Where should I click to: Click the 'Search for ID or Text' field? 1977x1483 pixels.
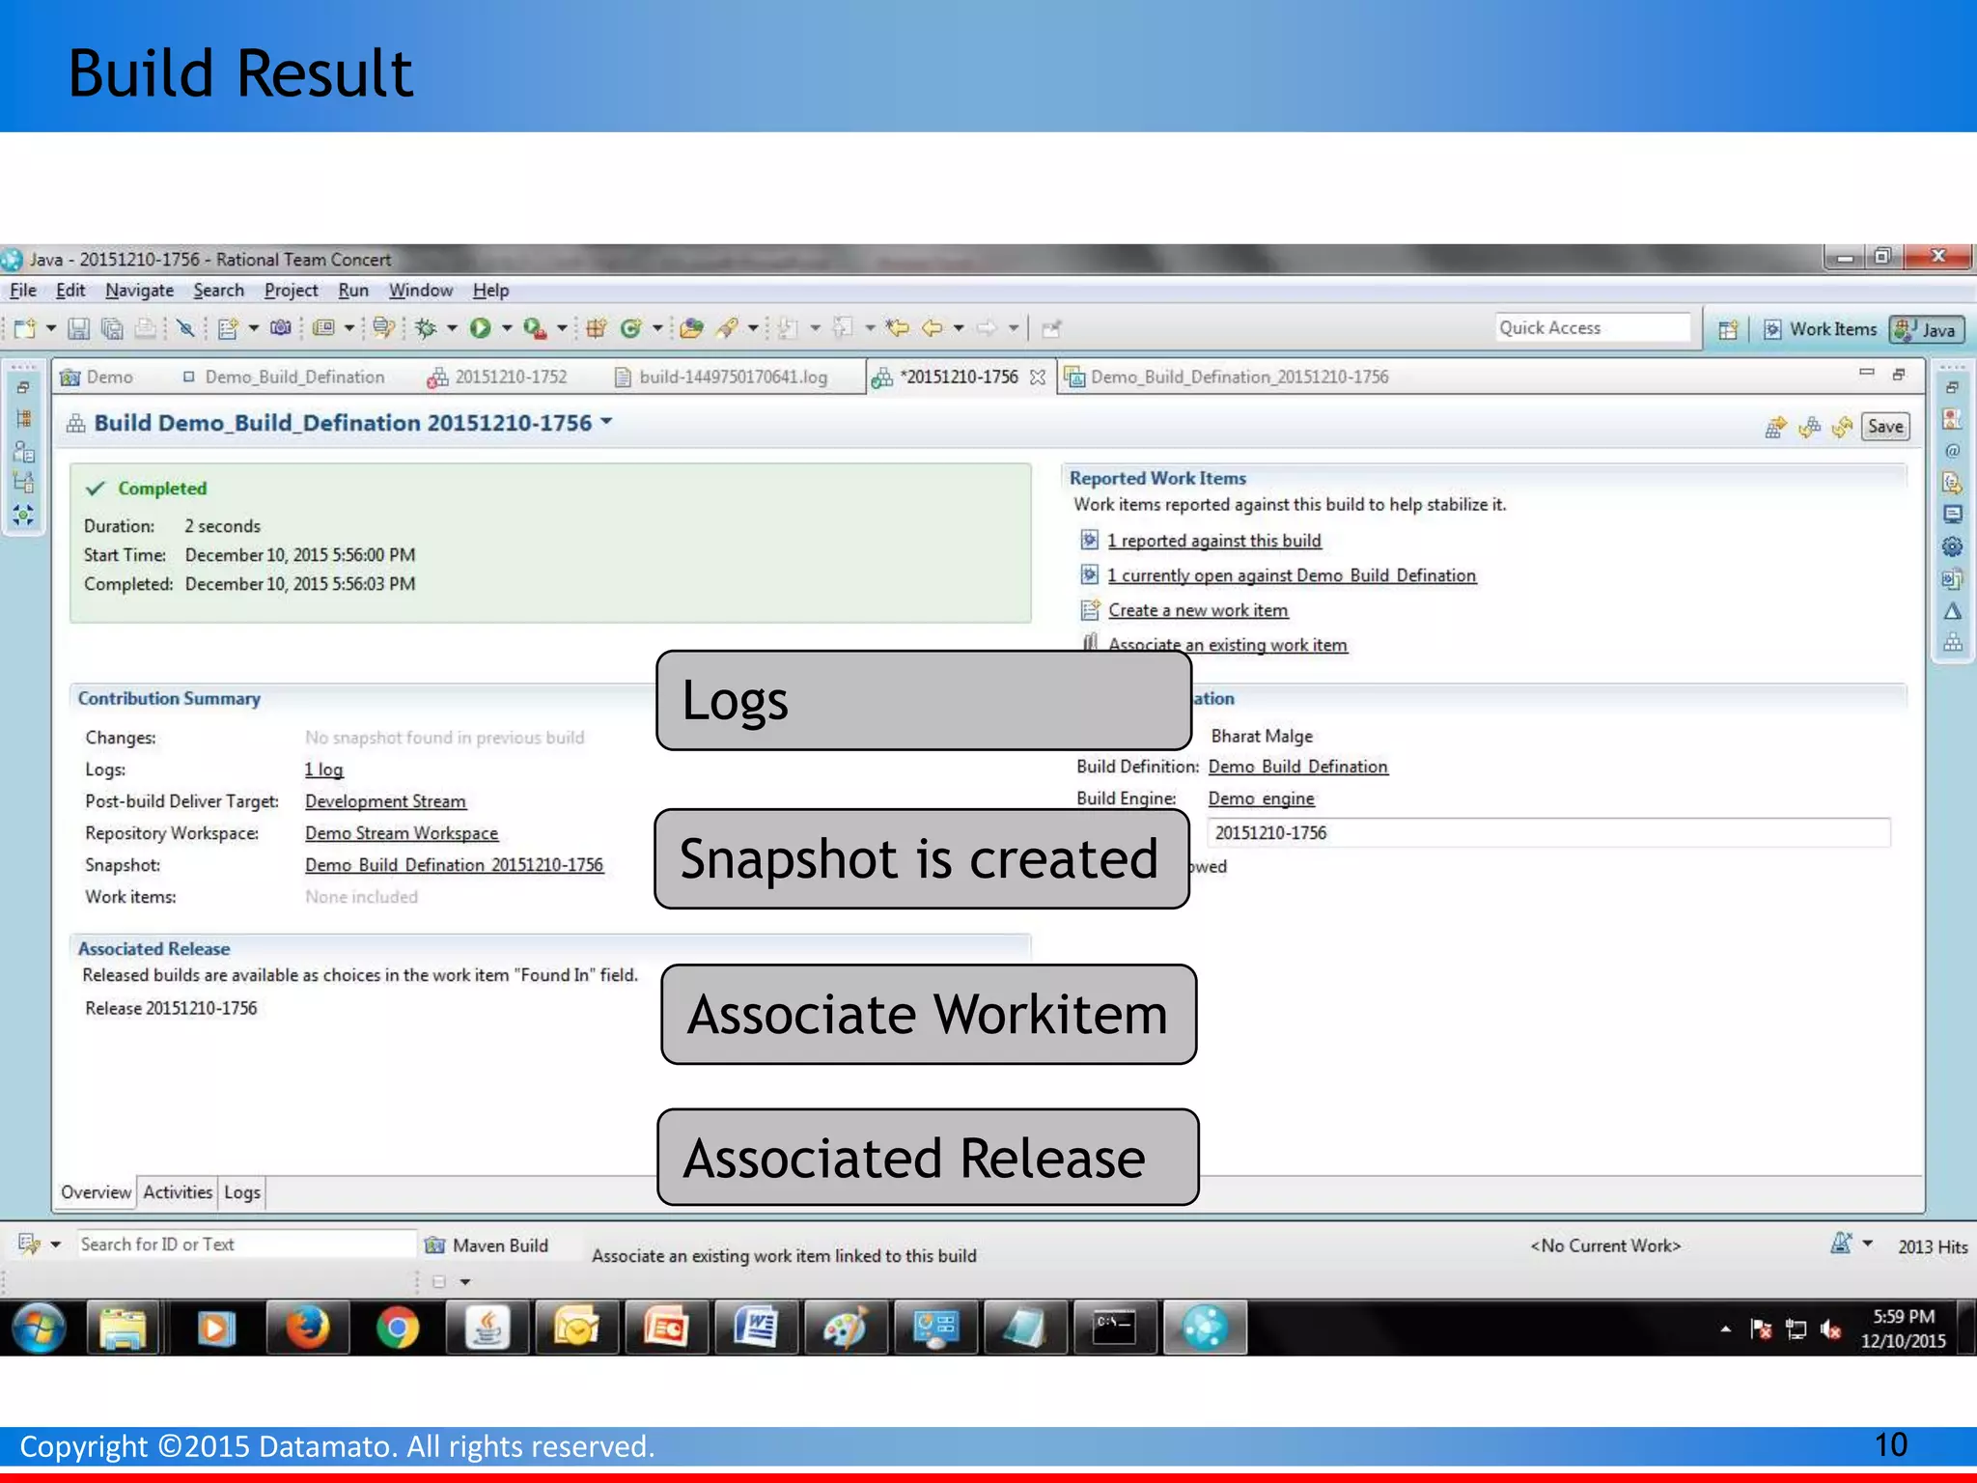pyautogui.click(x=246, y=1245)
